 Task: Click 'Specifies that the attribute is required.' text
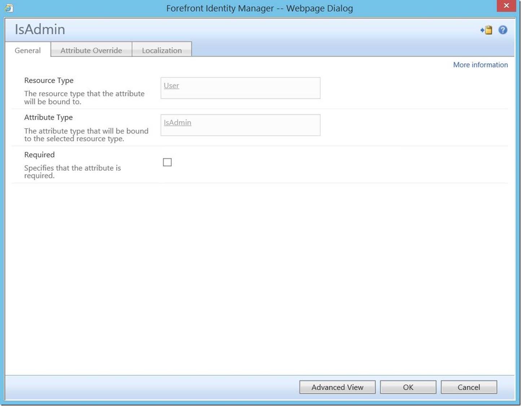(x=73, y=172)
